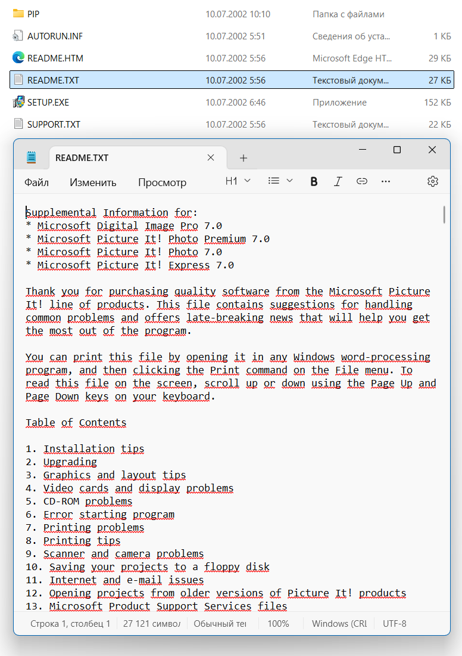Click the 27 121 символов count
The height and width of the screenshot is (656, 462).
tap(152, 623)
